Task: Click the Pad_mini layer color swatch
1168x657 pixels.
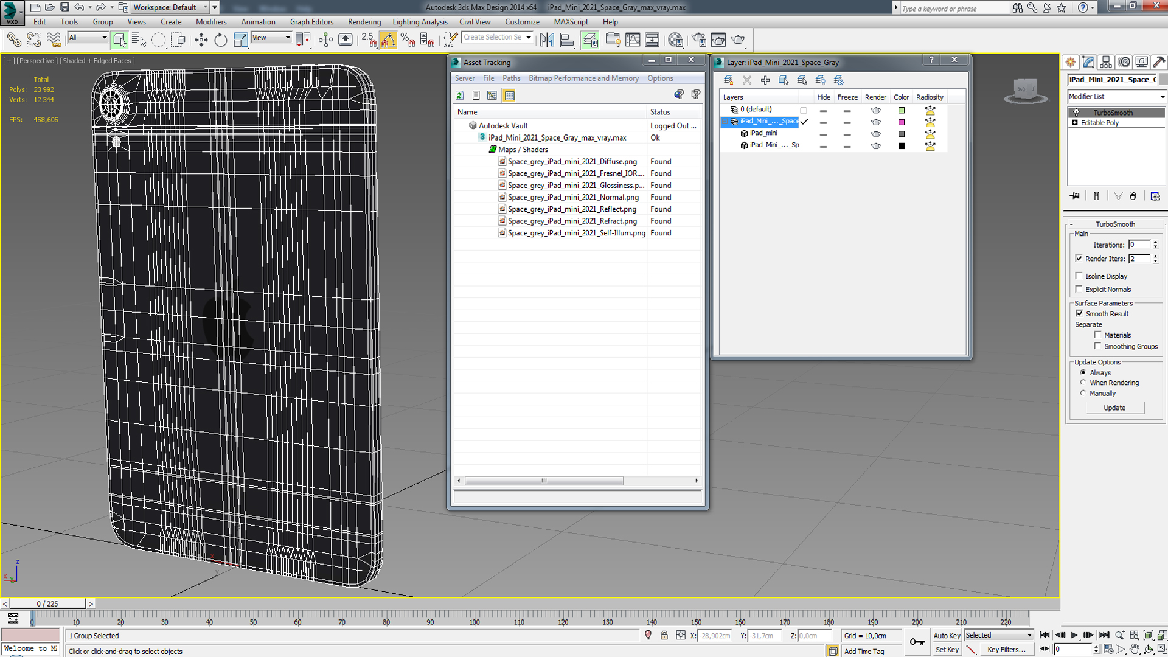Action: click(901, 133)
